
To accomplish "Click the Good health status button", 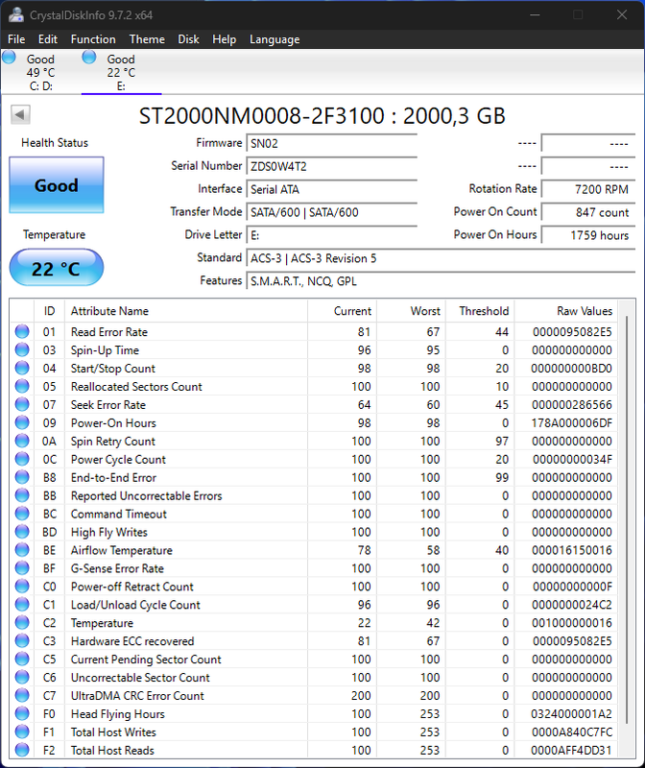I will click(57, 185).
